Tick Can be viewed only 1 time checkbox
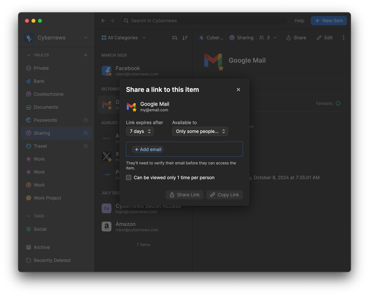 (129, 178)
